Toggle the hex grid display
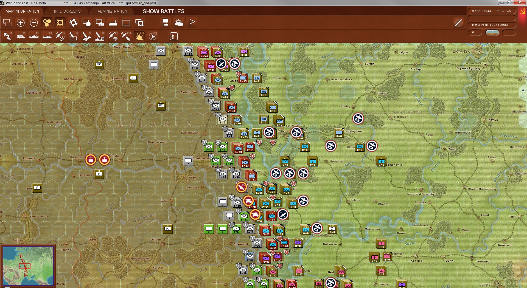 point(47,23)
